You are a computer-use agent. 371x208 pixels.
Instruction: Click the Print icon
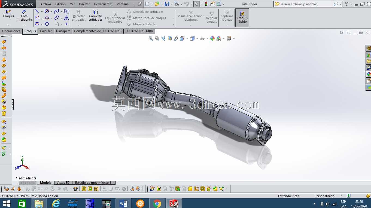pos(177,4)
